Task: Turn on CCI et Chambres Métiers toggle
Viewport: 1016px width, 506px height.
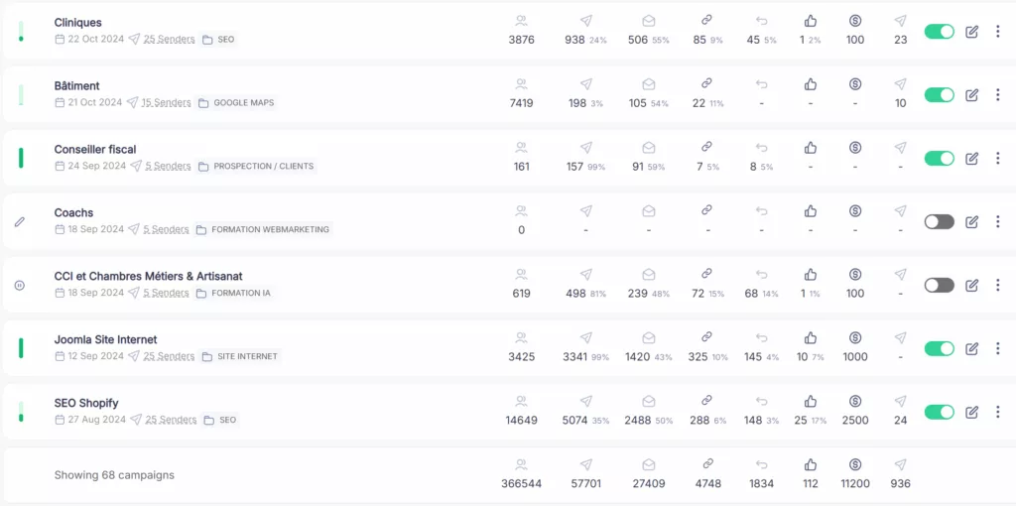Action: (939, 285)
